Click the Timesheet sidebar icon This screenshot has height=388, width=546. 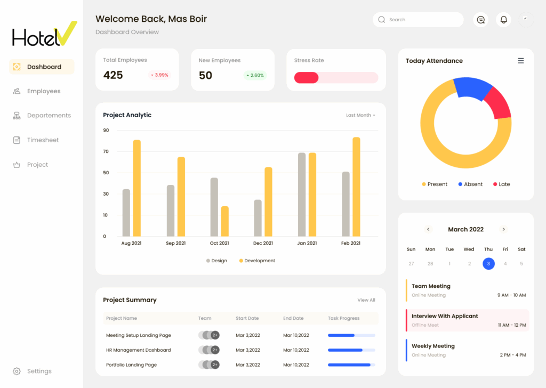pos(17,140)
